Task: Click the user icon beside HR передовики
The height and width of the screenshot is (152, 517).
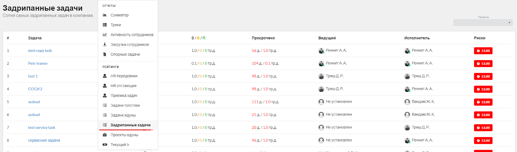Action: point(105,76)
